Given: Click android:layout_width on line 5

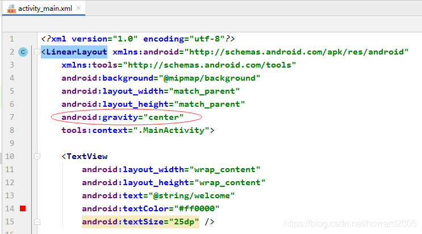Looking at the screenshot, I should pos(112,91).
